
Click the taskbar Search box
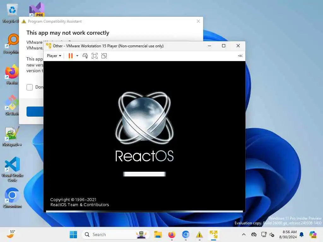(x=115, y=234)
